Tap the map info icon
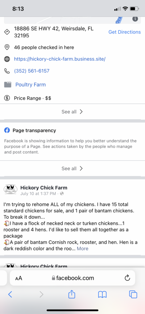The image size is (145, 314). point(135,19)
